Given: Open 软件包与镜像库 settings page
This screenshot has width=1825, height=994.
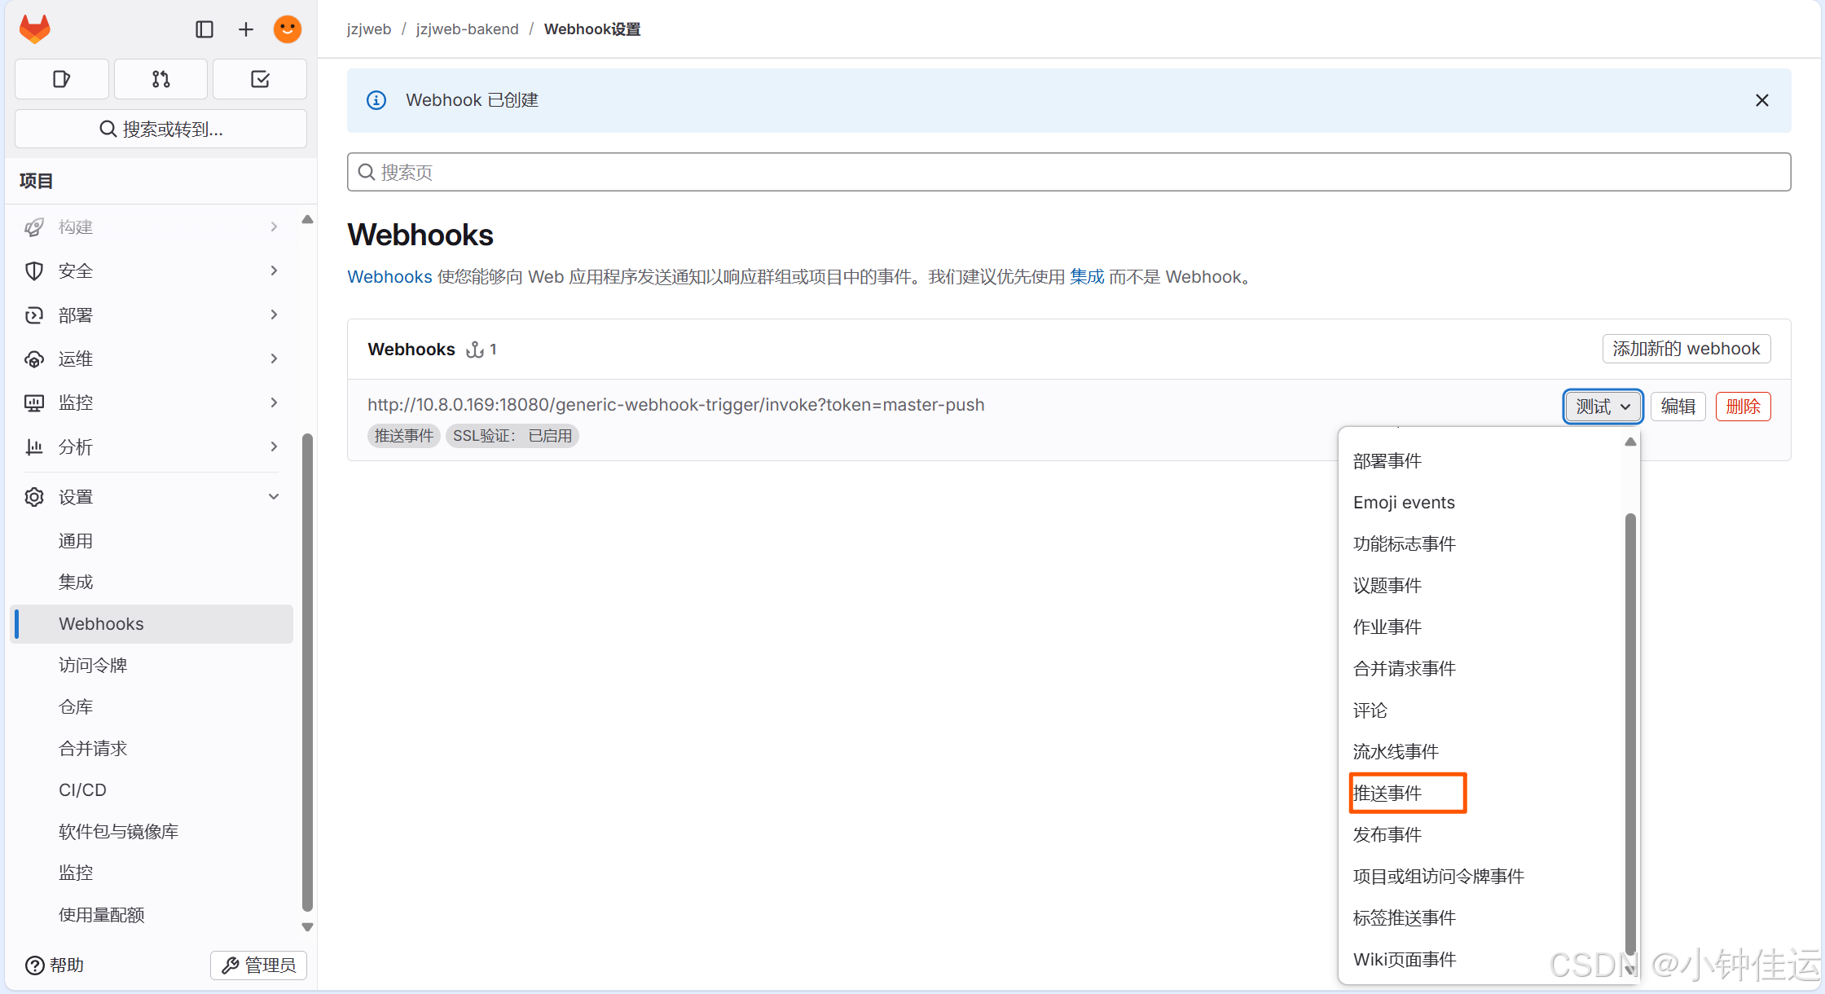Looking at the screenshot, I should (x=153, y=831).
